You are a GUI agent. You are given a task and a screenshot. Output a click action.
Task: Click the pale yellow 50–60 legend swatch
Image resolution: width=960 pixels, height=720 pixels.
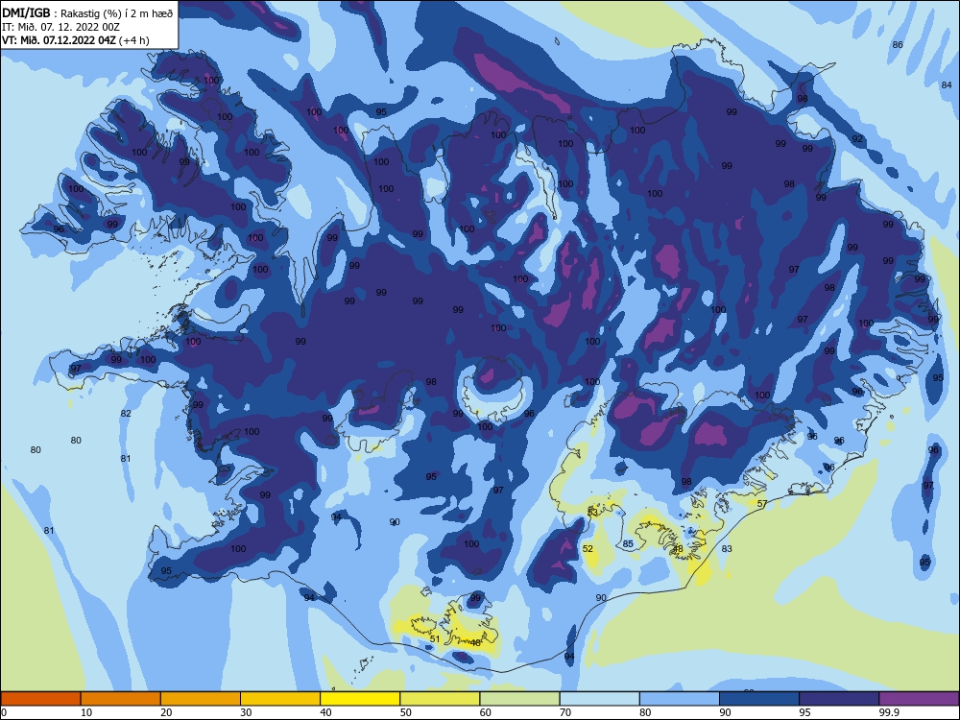pos(441,699)
